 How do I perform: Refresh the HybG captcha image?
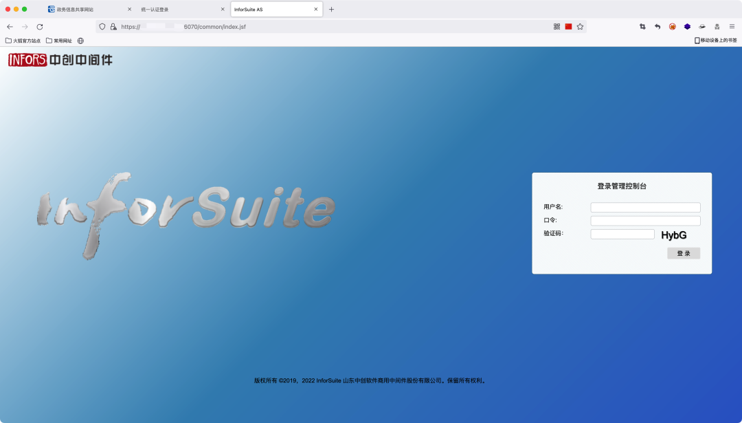click(x=674, y=235)
